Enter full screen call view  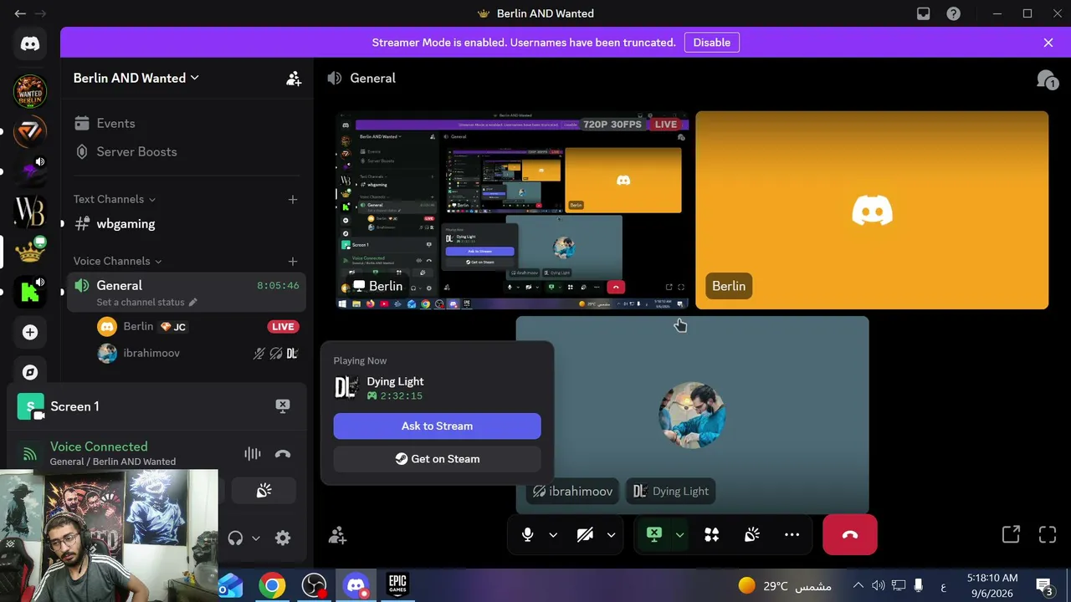coord(1048,535)
